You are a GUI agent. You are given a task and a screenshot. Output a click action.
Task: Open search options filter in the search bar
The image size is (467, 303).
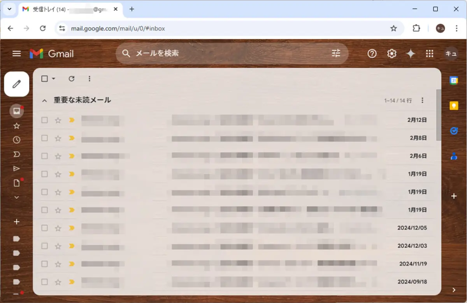coord(336,53)
